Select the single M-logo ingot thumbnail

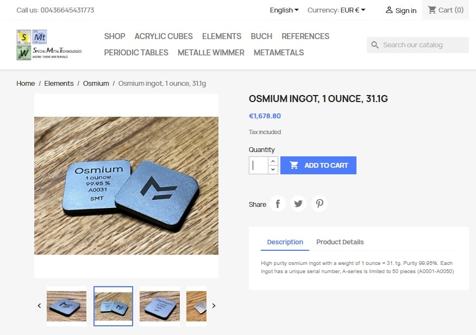[x=66, y=306]
